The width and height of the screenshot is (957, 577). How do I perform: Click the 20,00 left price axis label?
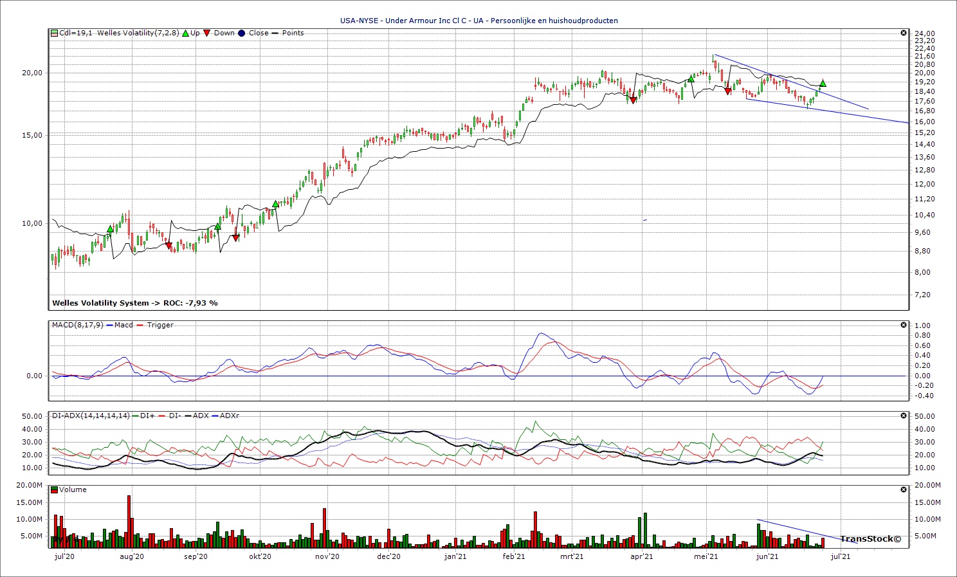[32, 73]
